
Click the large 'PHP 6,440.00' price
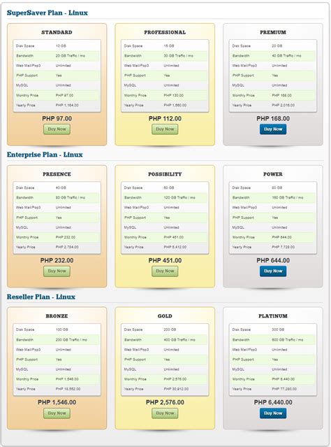pos(273,402)
